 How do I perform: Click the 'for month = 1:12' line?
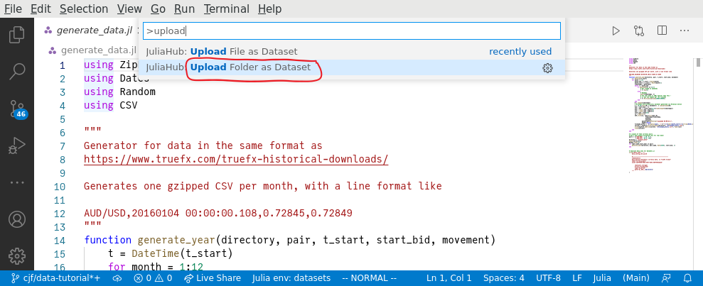155,268
